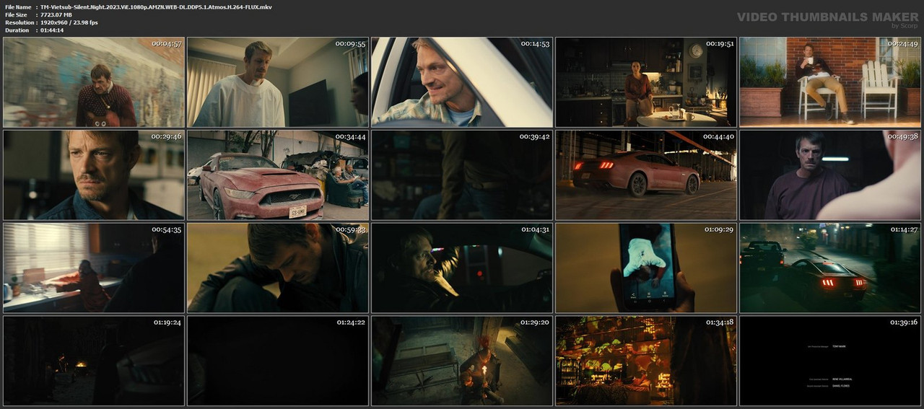
Task: Select the porch chair thumbnail at 00:24:49
Action: coord(830,82)
